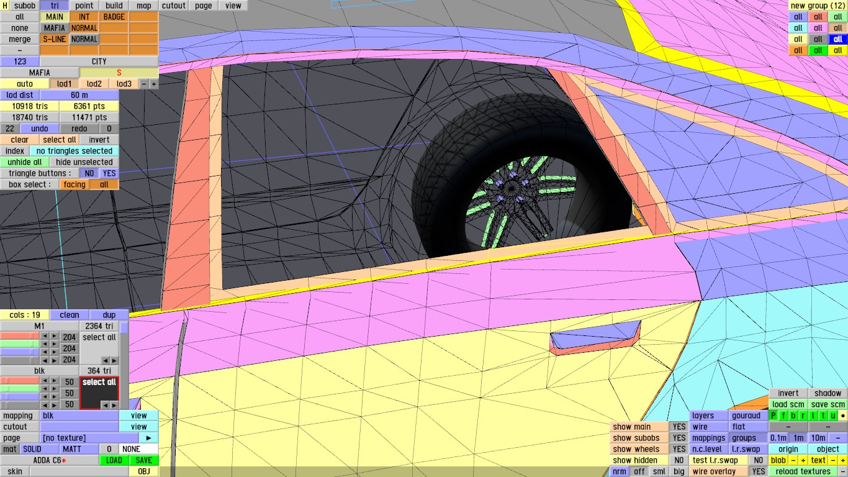Open the cutout tab in the top bar

click(174, 6)
